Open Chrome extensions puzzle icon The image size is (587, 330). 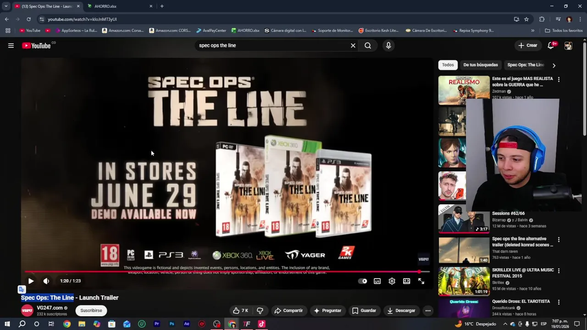[x=542, y=19]
